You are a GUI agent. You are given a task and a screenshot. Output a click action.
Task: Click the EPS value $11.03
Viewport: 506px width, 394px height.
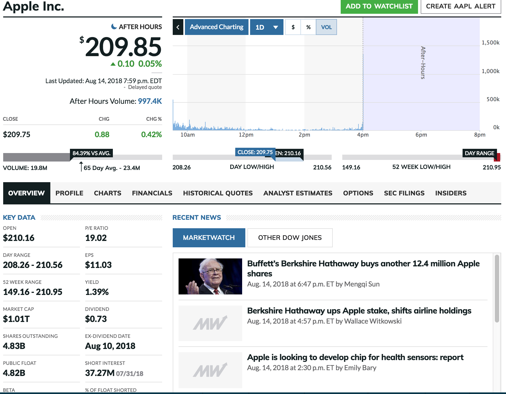(x=98, y=265)
